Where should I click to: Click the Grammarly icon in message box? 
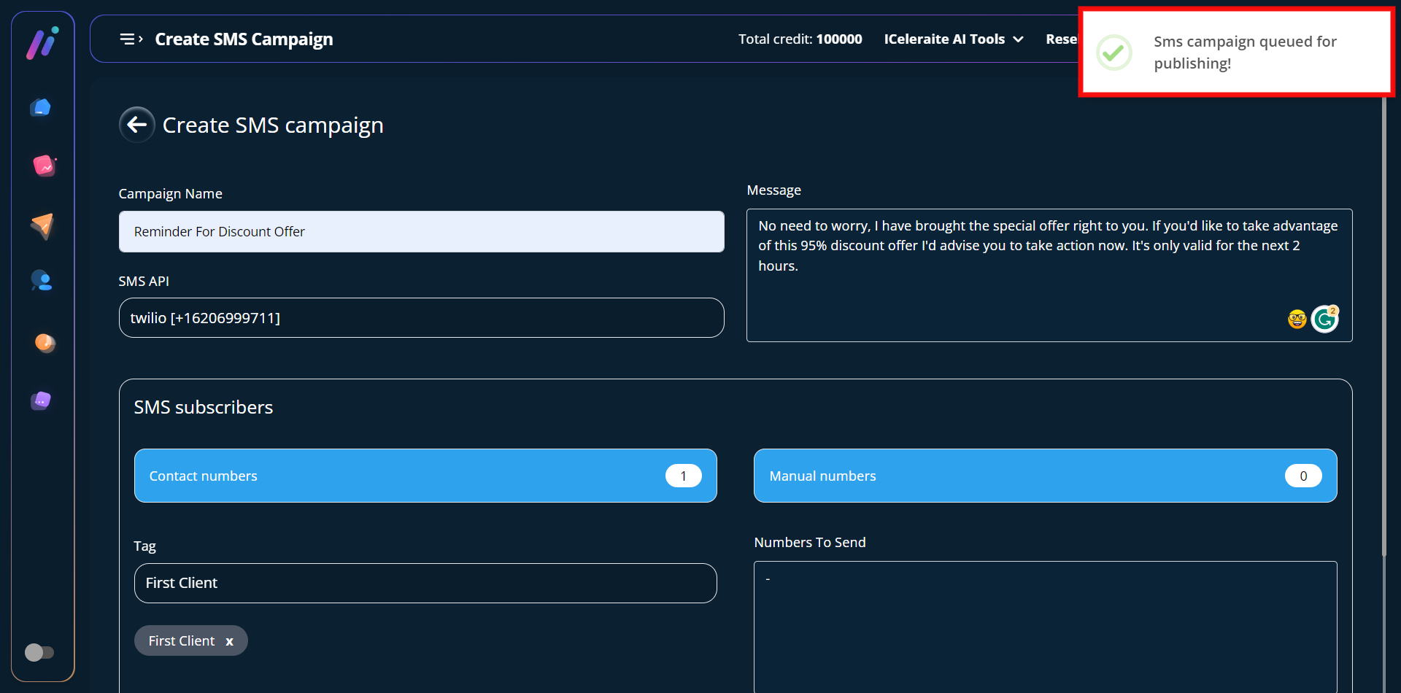pos(1324,320)
